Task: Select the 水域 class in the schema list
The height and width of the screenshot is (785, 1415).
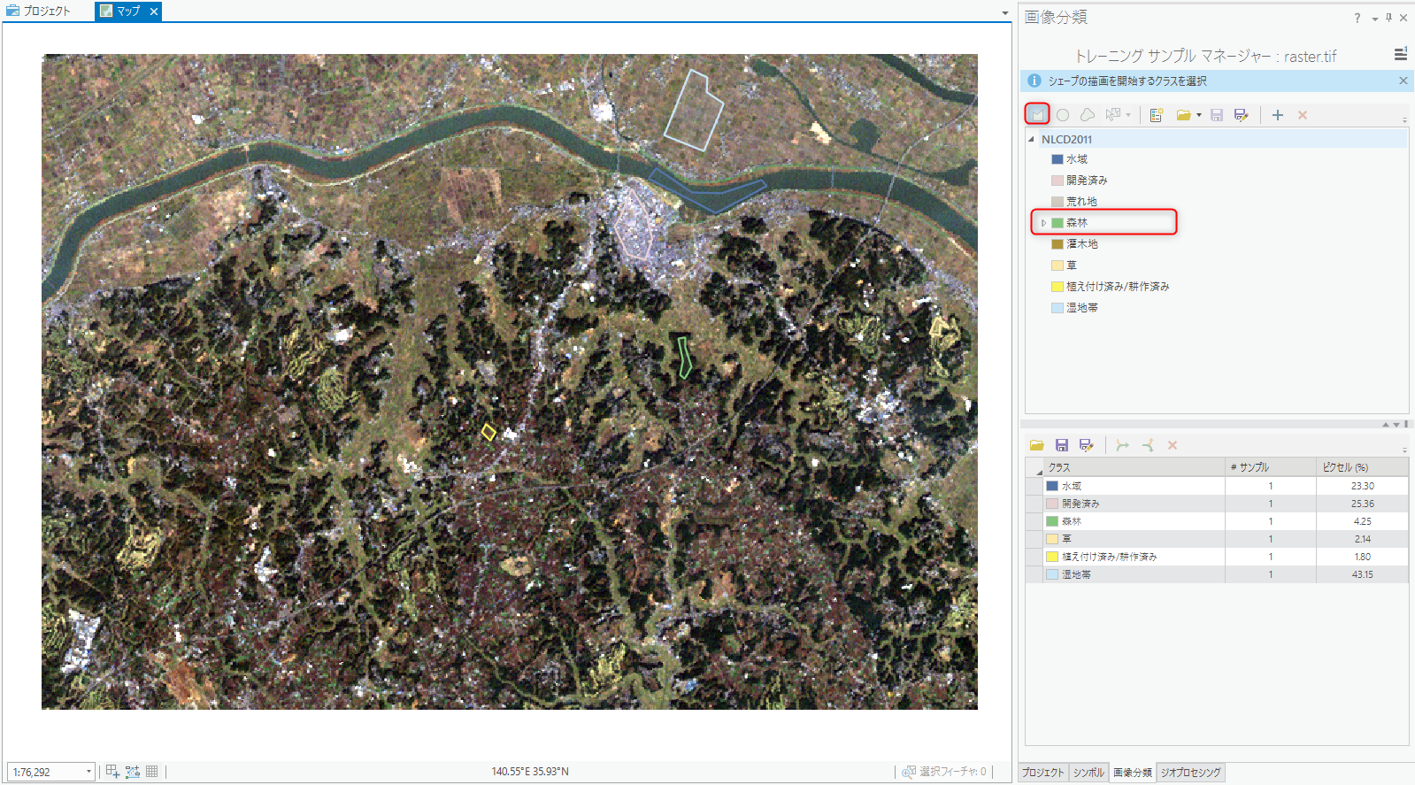Action: 1076,159
